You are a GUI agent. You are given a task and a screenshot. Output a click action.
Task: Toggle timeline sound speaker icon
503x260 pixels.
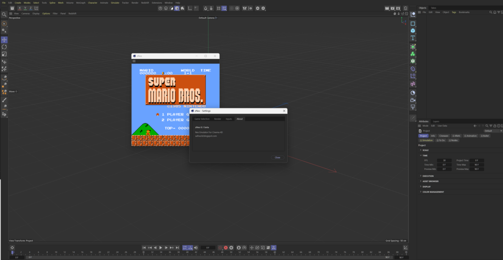click(196, 248)
